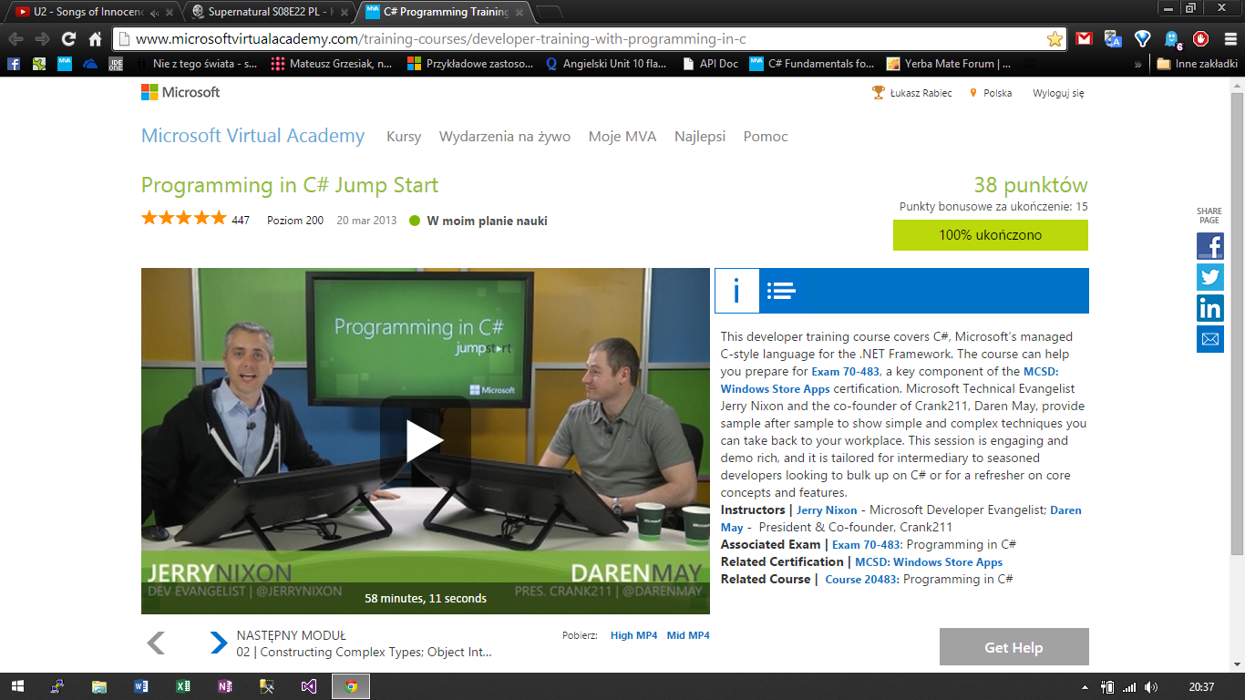Expand bookmarks overflow chevron
Viewport: 1245px width, 700px height.
point(1137,64)
